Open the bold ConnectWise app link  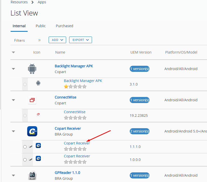click(65, 97)
